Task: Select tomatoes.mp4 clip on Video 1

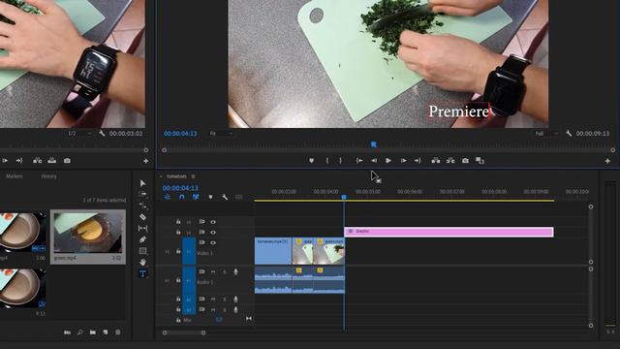Action: click(273, 251)
